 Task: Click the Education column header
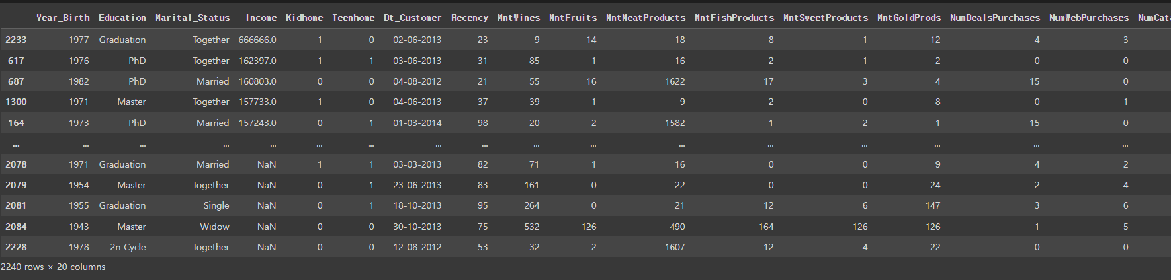pos(122,18)
